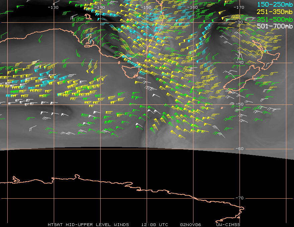The width and height of the screenshot is (294, 227).
Task: Click the -130 longitude label at top
Action: click(x=53, y=7)
